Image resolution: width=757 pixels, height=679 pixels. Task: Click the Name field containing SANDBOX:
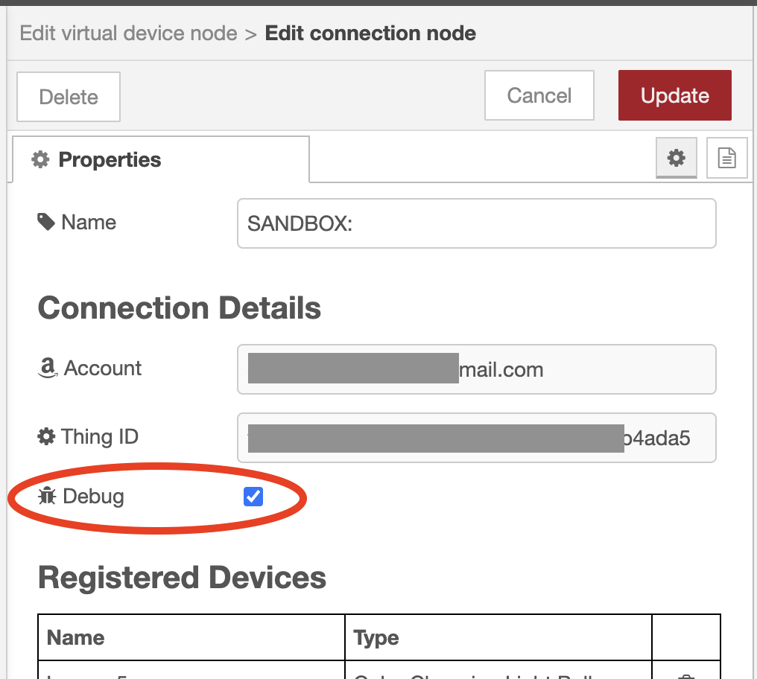(476, 223)
